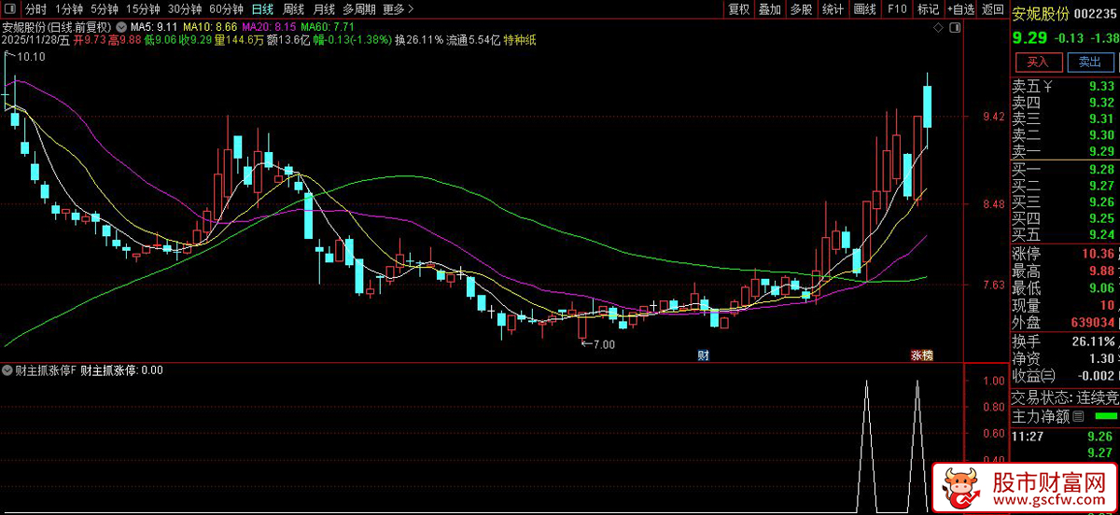Screen dimensions: 1120x515
Task: Add stock via +自选 button
Action: click(959, 9)
